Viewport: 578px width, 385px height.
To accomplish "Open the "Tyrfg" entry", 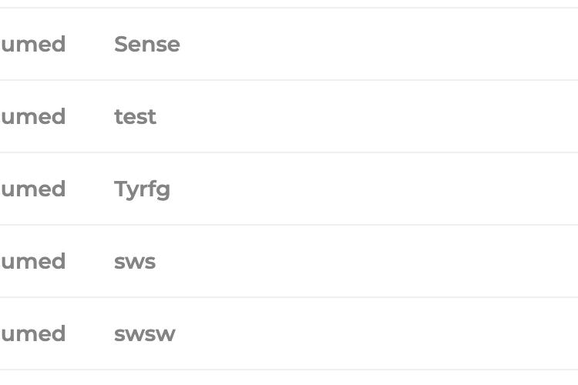I will click(142, 189).
